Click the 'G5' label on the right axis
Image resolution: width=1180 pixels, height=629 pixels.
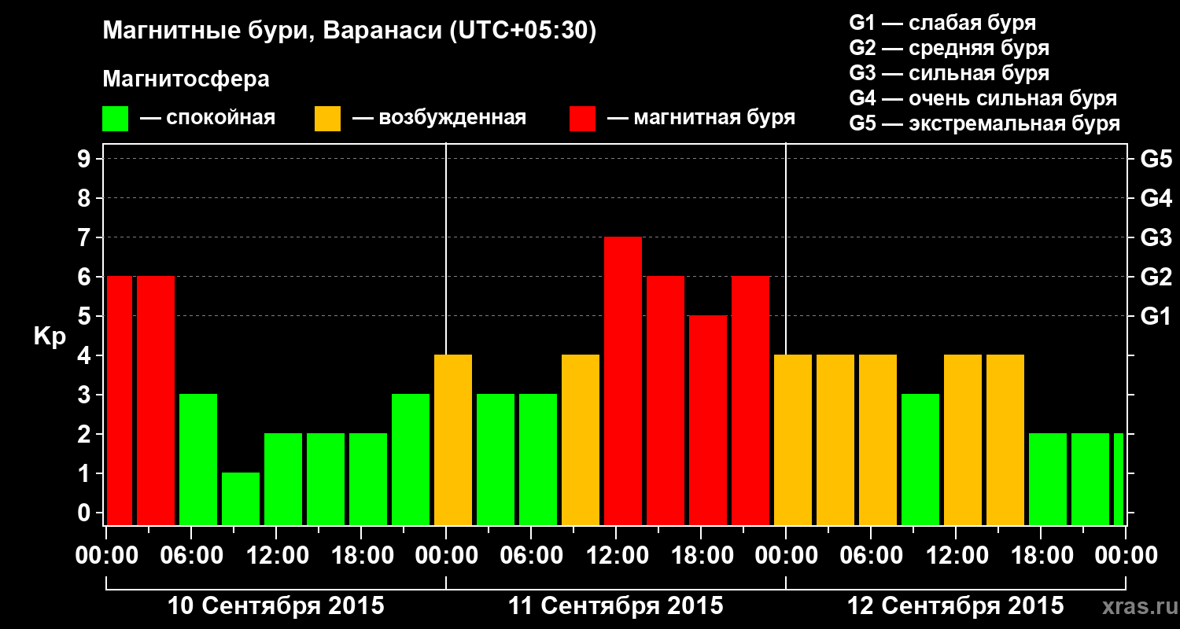click(x=1156, y=160)
